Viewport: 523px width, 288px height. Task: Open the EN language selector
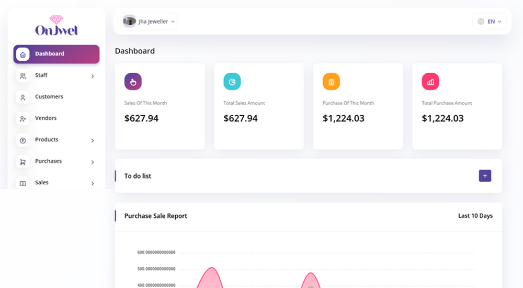490,21
